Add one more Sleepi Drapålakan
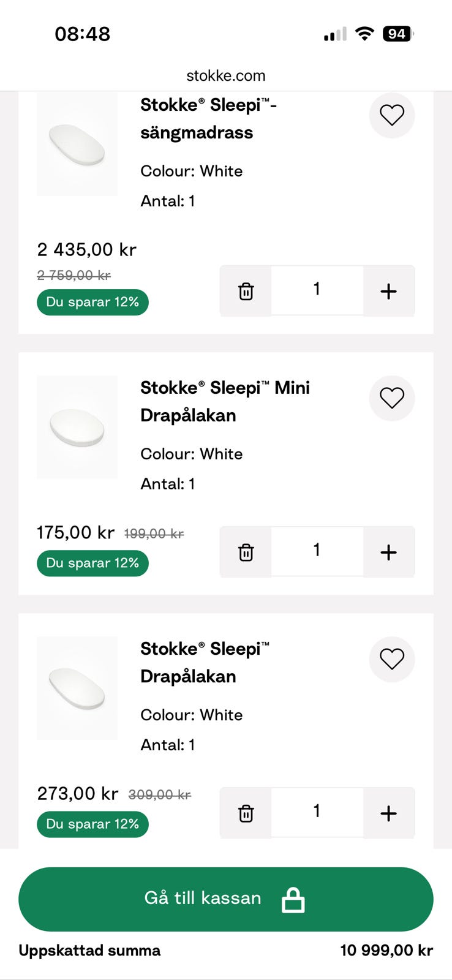452x980 pixels. [x=388, y=813]
